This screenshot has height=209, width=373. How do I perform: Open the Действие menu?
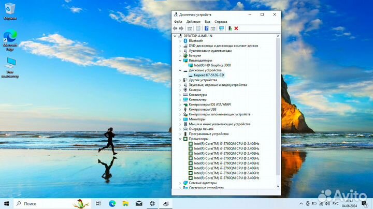(193, 22)
